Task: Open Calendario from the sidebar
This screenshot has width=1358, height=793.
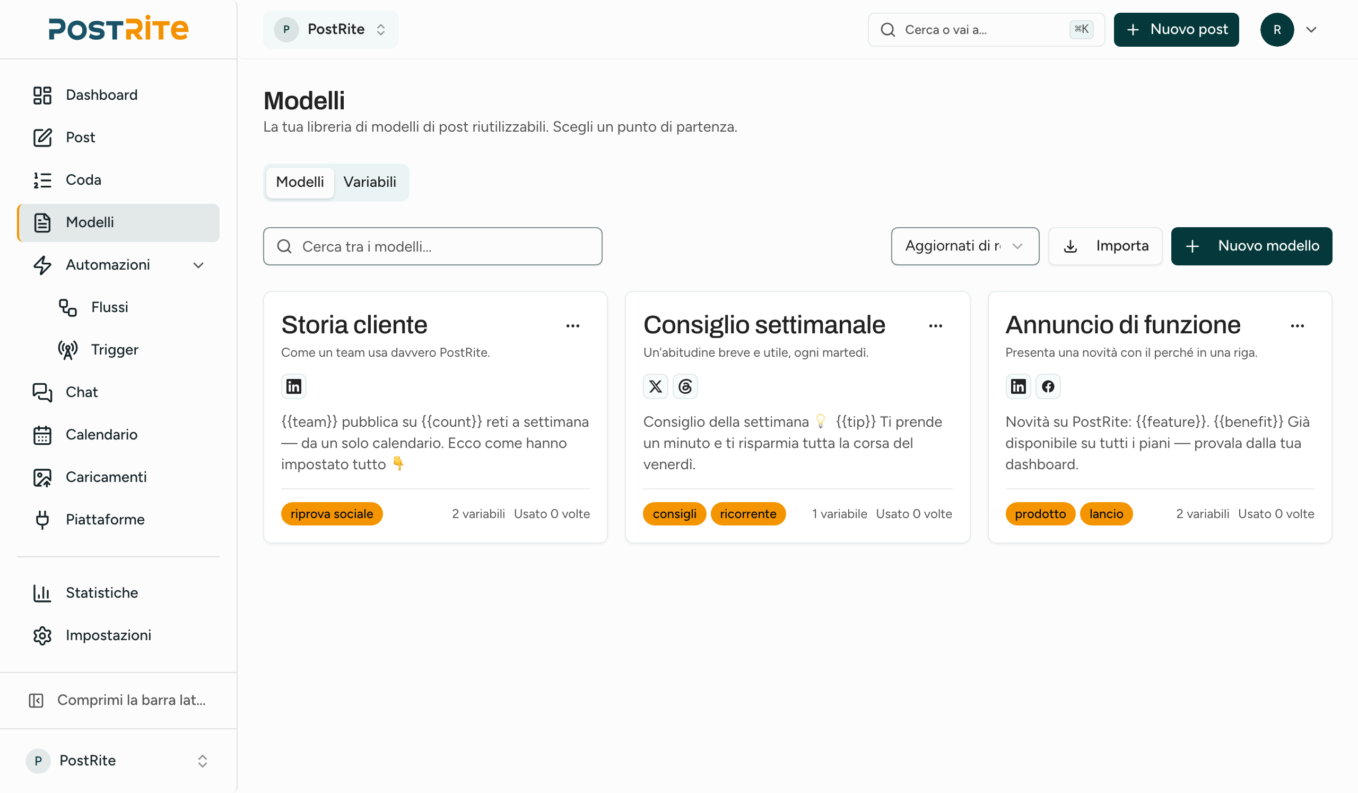Action: (x=118, y=435)
